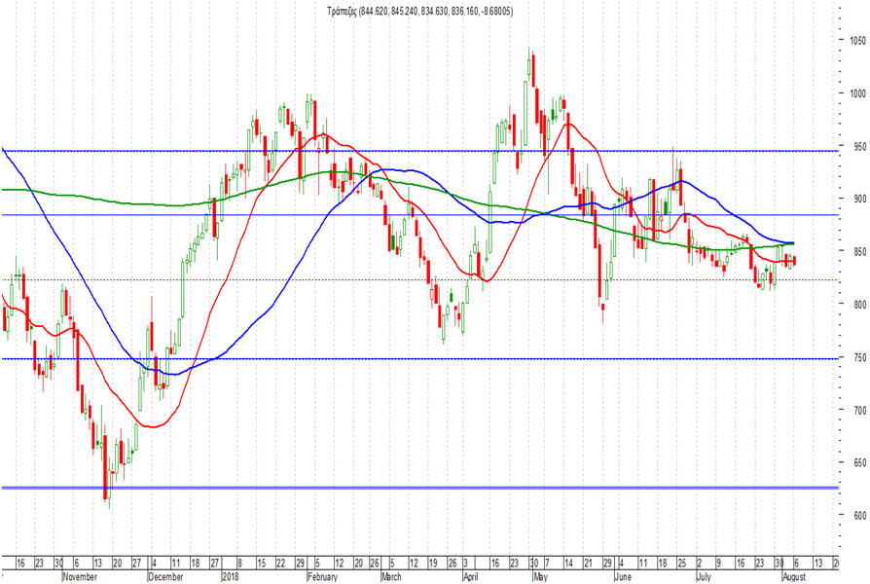The height and width of the screenshot is (584, 870).
Task: Click the 800 price axis label
Action: coord(859,305)
